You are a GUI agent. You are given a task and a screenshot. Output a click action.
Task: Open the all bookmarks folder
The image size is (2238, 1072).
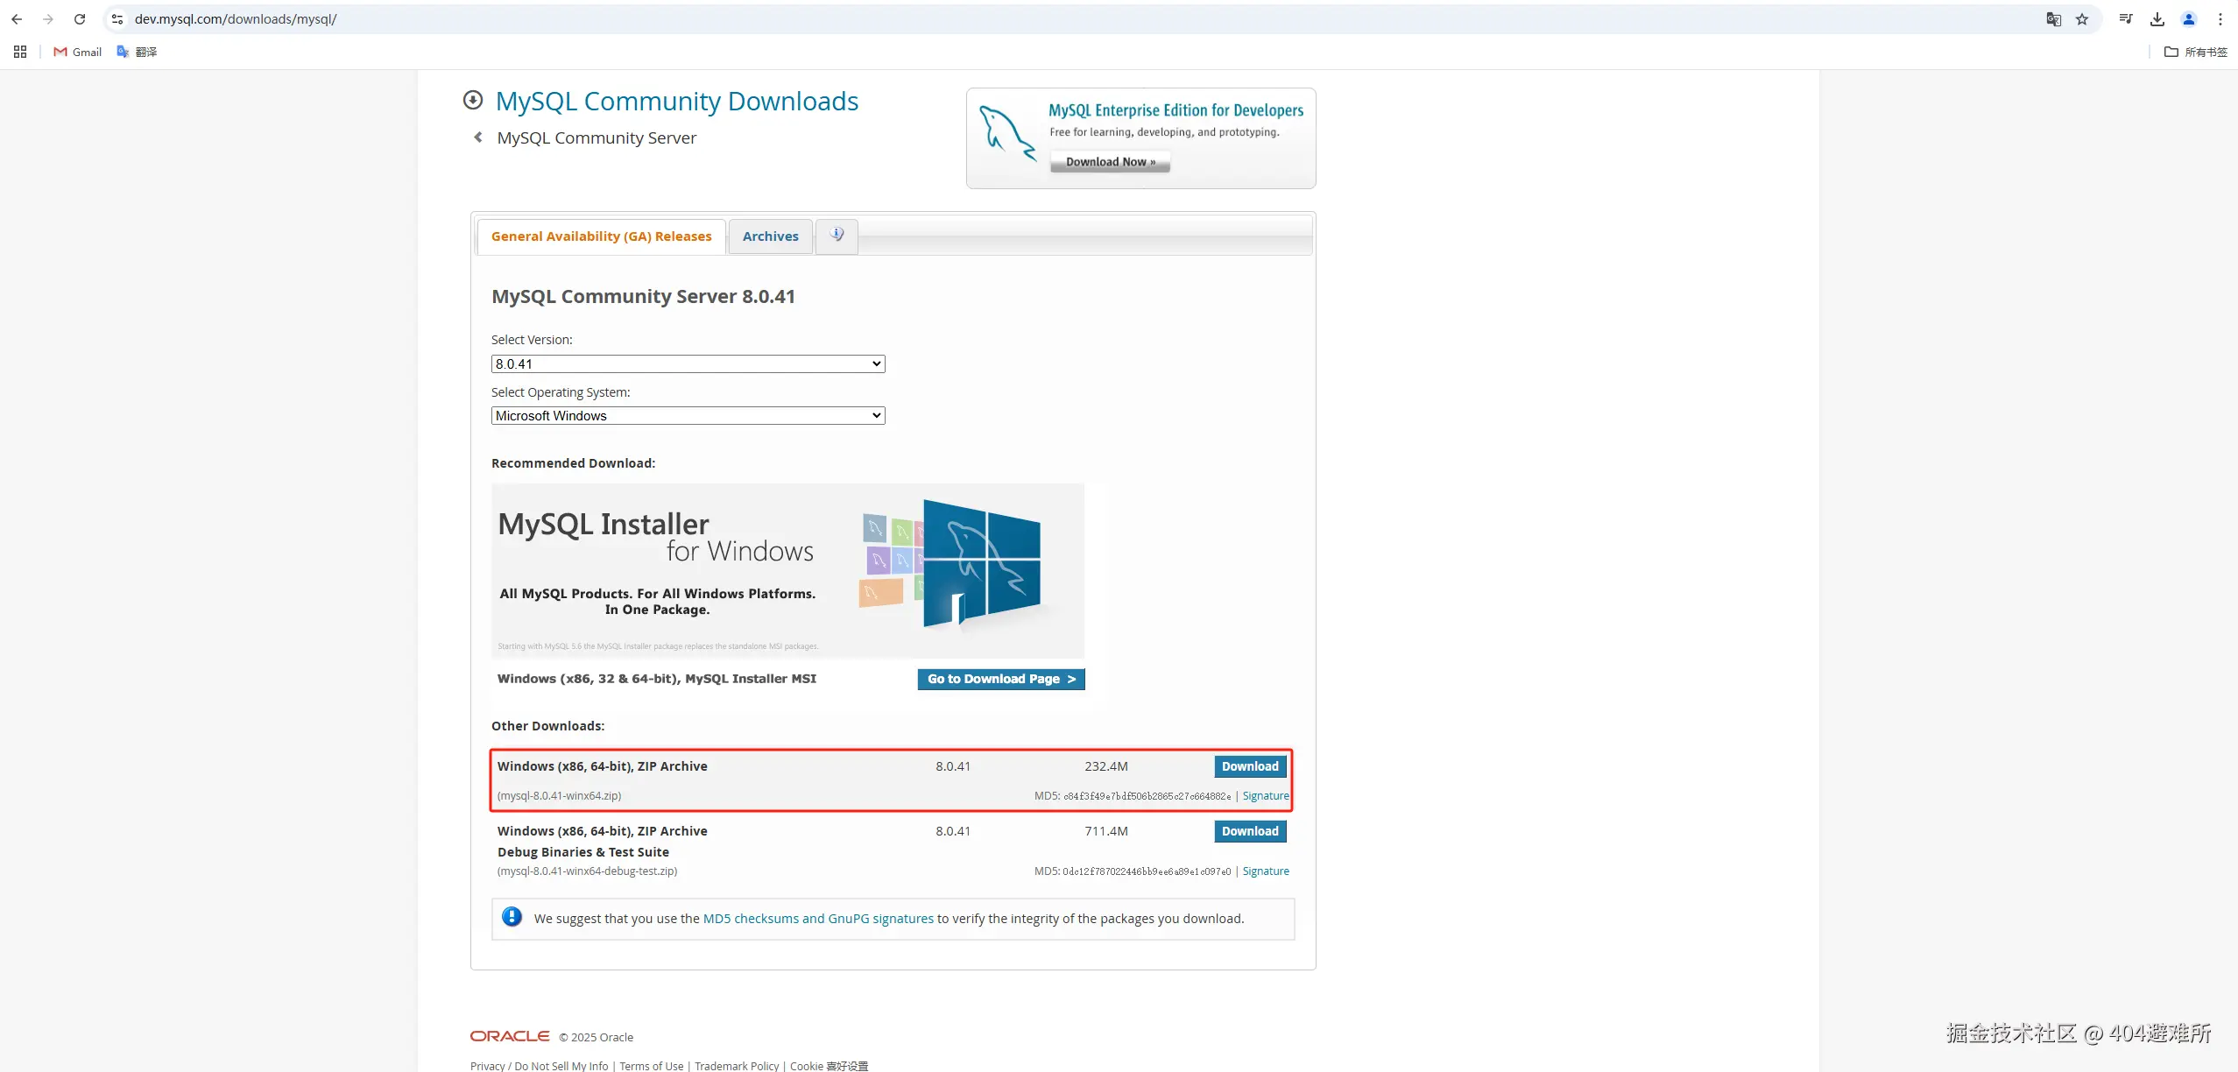[2195, 52]
